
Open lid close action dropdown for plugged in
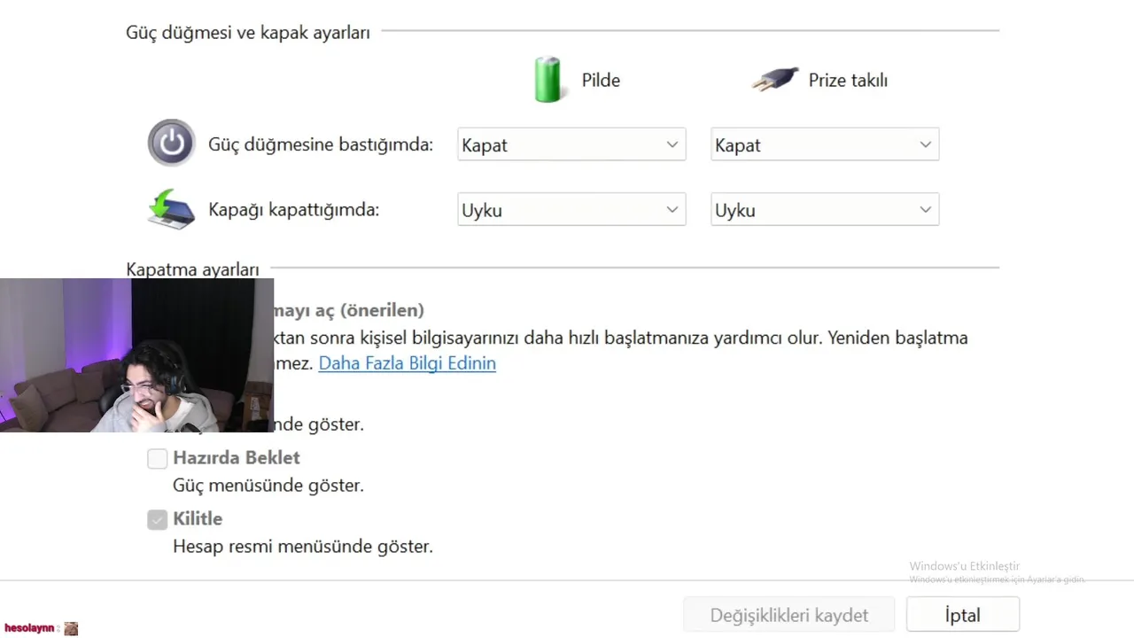825,210
